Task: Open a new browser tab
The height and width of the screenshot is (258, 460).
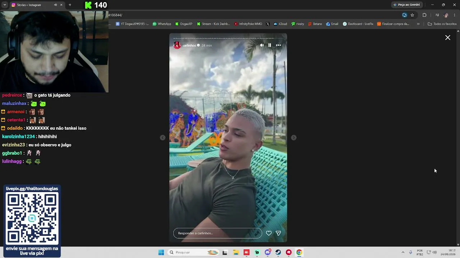Action: [x=70, y=5]
